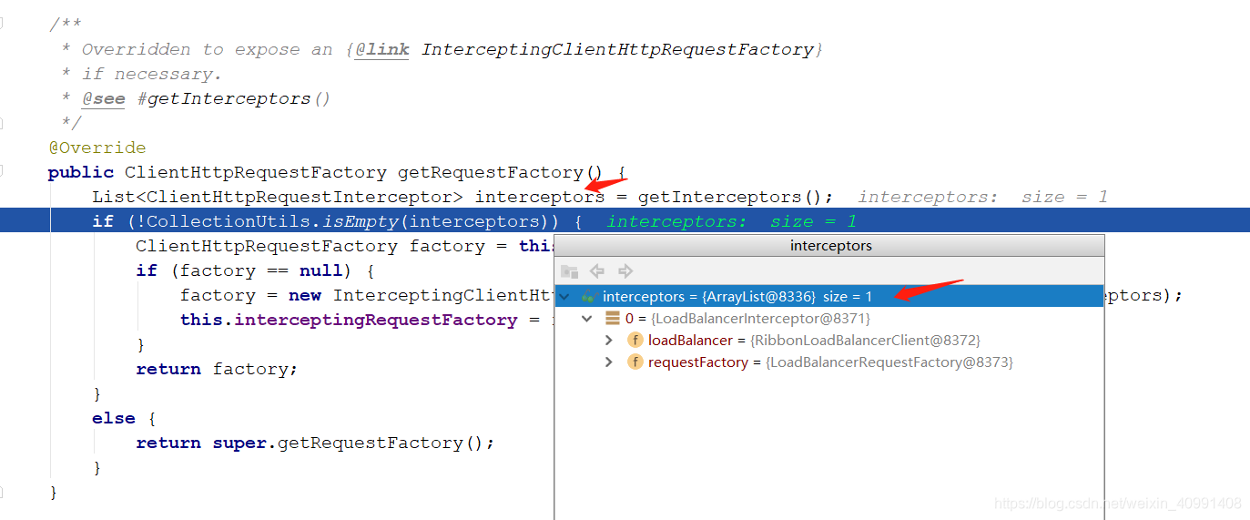Click the @Override annotation

pyautogui.click(x=97, y=148)
